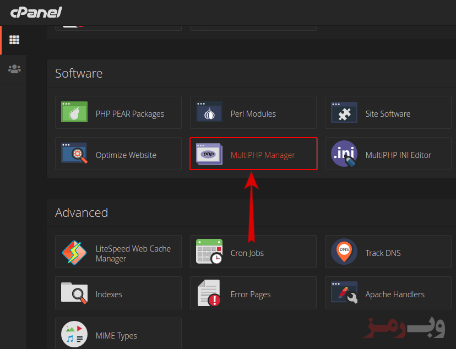
Task: Open MIME Types link
Action: click(x=116, y=336)
